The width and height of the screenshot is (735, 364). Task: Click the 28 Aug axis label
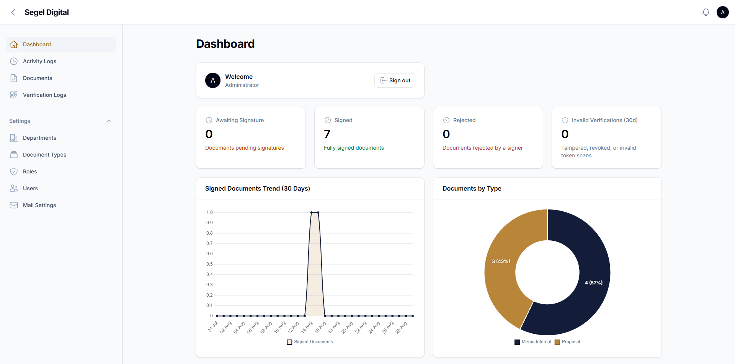tap(401, 327)
